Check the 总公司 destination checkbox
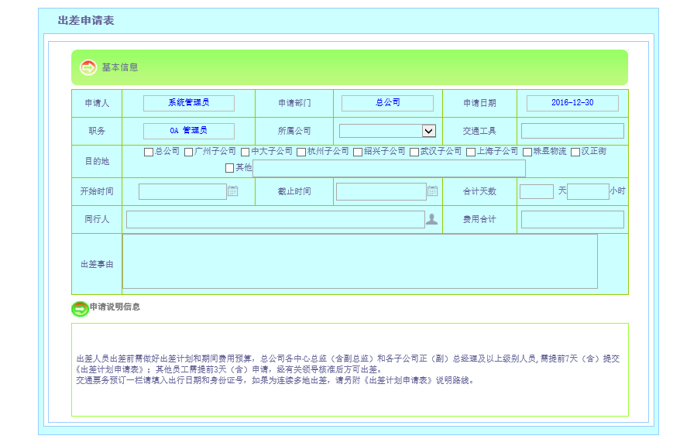 (149, 152)
